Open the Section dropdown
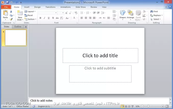 (x=30, y=19)
